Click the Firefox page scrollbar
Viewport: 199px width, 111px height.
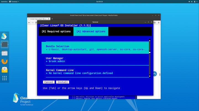(160, 75)
